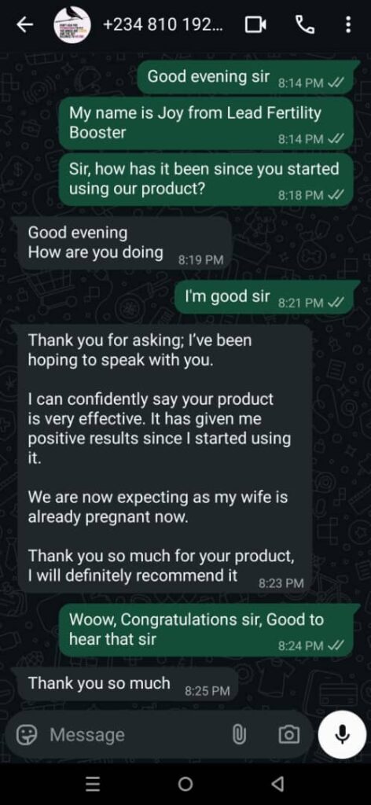Viewport: 371px width, 805px height.
Task: Tap the "Thank you so much" message
Action: [124, 685]
